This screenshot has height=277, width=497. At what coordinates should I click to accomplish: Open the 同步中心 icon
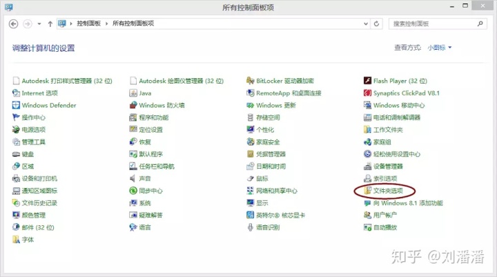click(133, 191)
